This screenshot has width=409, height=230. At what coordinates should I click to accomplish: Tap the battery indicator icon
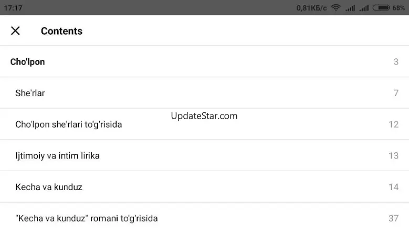coord(381,8)
